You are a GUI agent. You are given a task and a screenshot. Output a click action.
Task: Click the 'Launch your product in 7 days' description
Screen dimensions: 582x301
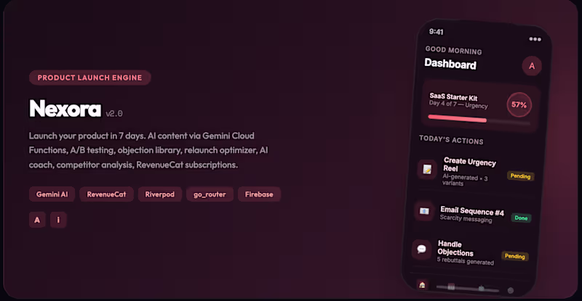coord(148,150)
